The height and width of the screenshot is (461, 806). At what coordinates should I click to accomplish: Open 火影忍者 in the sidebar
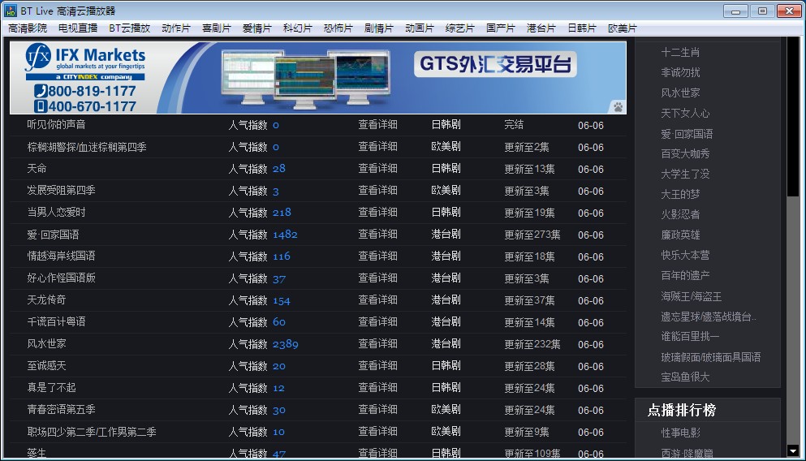click(x=680, y=214)
